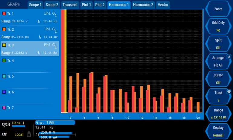Screen dimensions: 233x140
Task: Click the tools icon on Track button
Action: click(x=229, y=92)
